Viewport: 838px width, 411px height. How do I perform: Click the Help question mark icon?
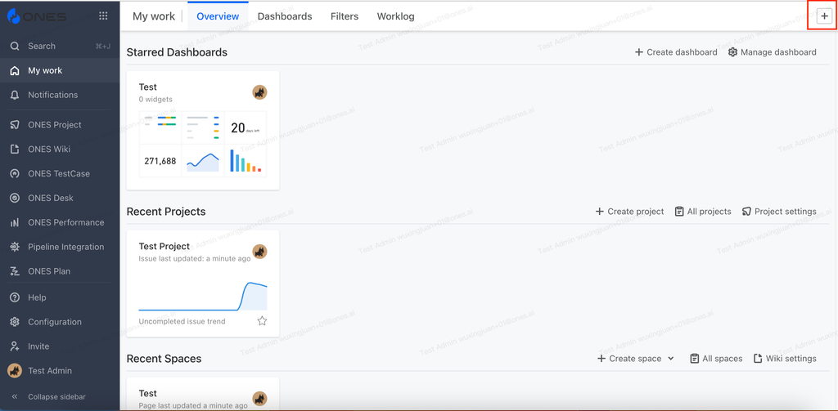tap(15, 297)
